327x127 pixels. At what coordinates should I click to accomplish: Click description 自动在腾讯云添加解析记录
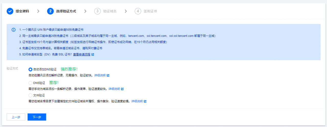click(61, 75)
